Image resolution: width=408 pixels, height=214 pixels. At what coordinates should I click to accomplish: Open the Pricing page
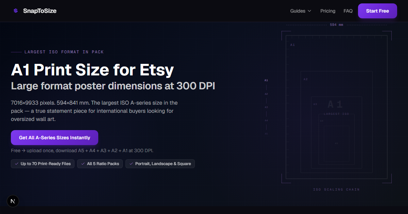[328, 11]
